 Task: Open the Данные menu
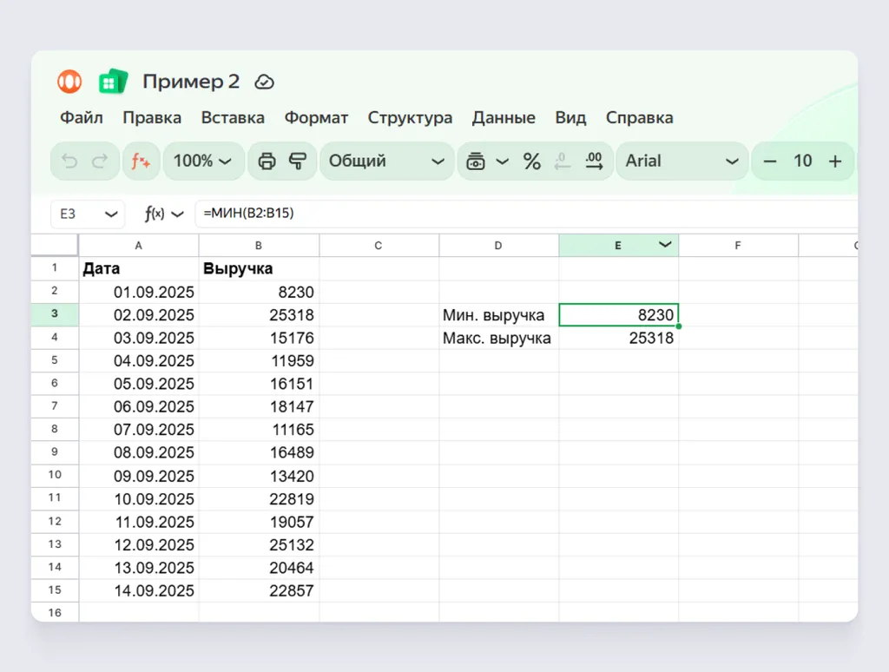point(504,118)
